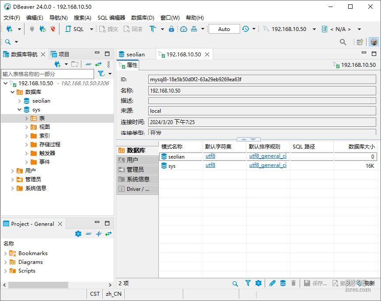Click the create database icon in bottom bar
The height and width of the screenshot is (301, 381).
283,283
